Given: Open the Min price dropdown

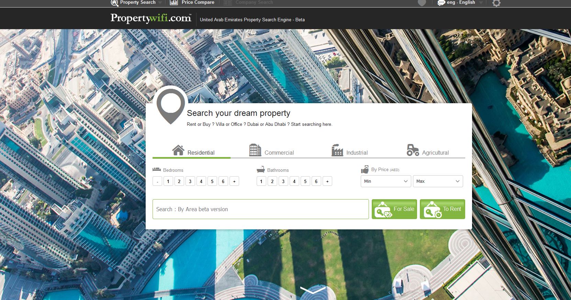Looking at the screenshot, I should tap(386, 181).
